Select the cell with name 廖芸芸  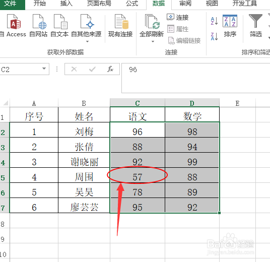click(x=84, y=206)
